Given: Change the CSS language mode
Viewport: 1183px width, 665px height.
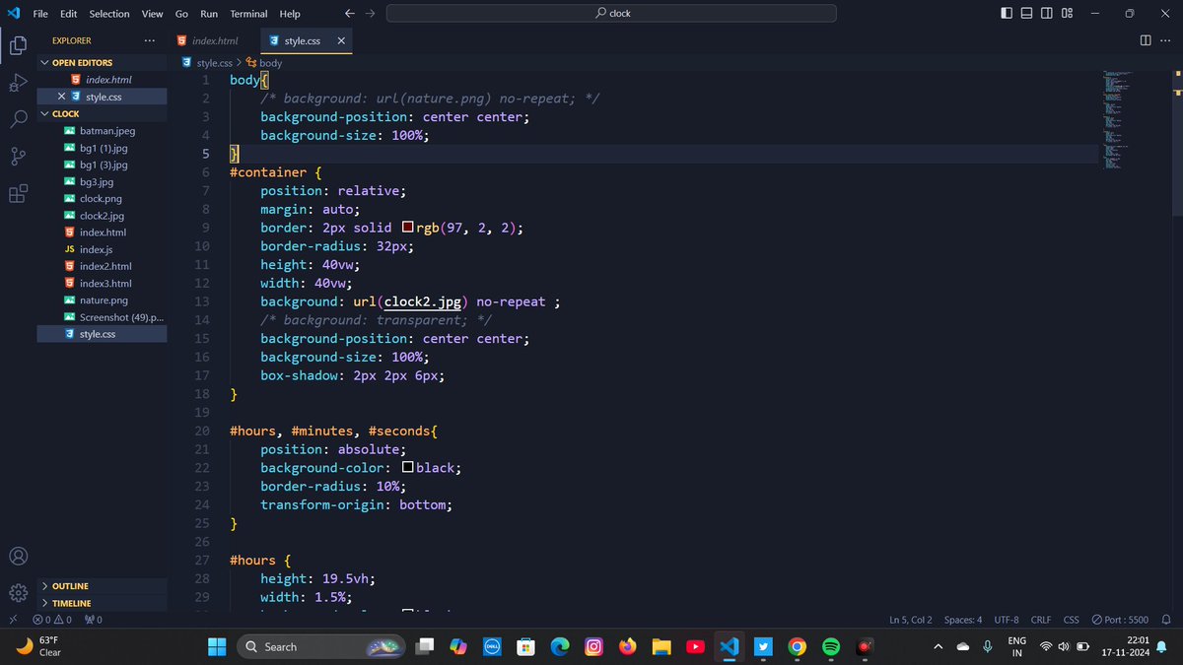Looking at the screenshot, I should click(1071, 620).
